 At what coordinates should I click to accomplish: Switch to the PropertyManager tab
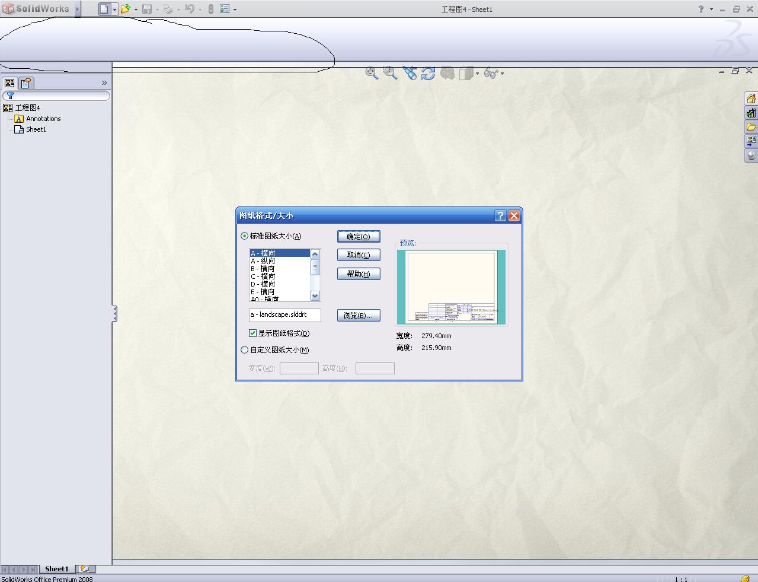point(26,83)
